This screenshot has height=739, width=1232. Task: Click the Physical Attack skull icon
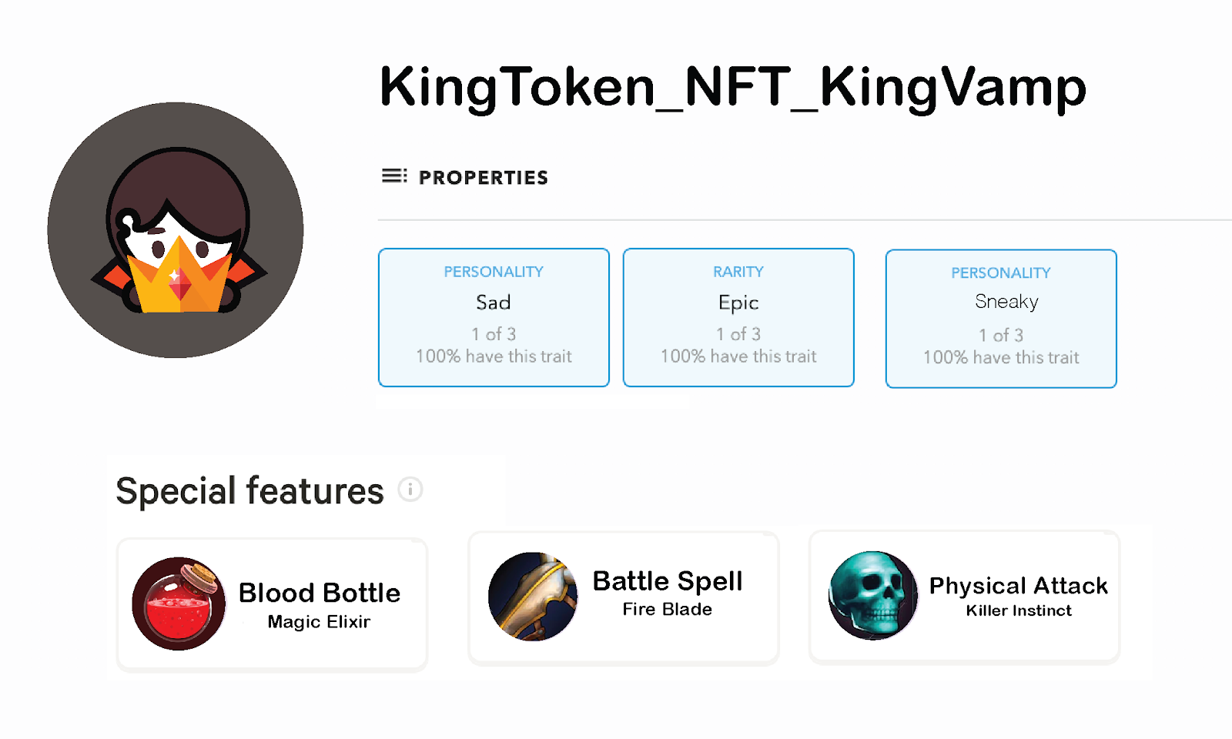tap(873, 595)
